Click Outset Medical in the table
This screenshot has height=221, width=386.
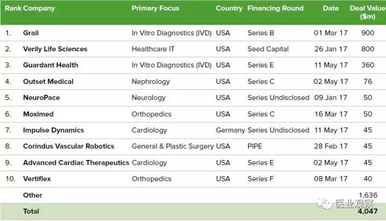click(48, 82)
